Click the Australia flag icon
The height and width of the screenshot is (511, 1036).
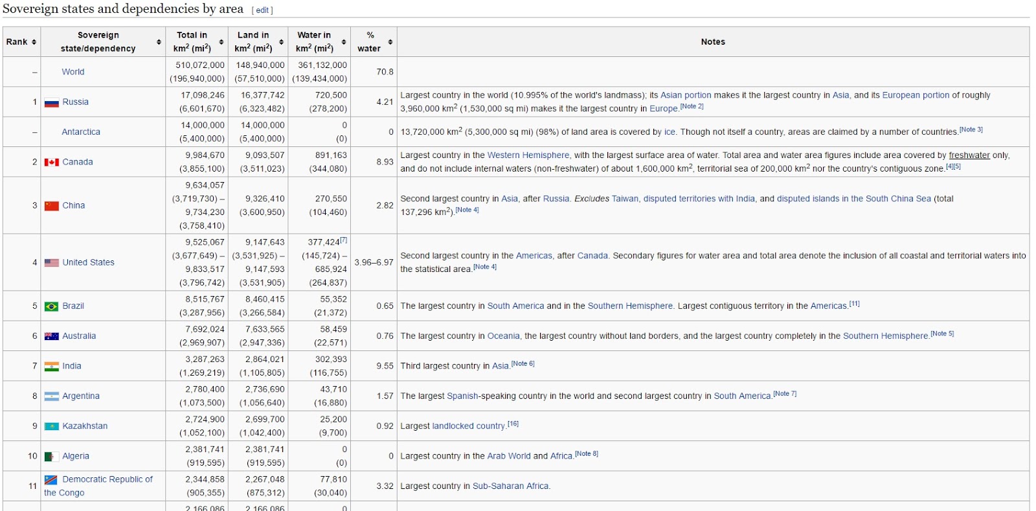(52, 336)
